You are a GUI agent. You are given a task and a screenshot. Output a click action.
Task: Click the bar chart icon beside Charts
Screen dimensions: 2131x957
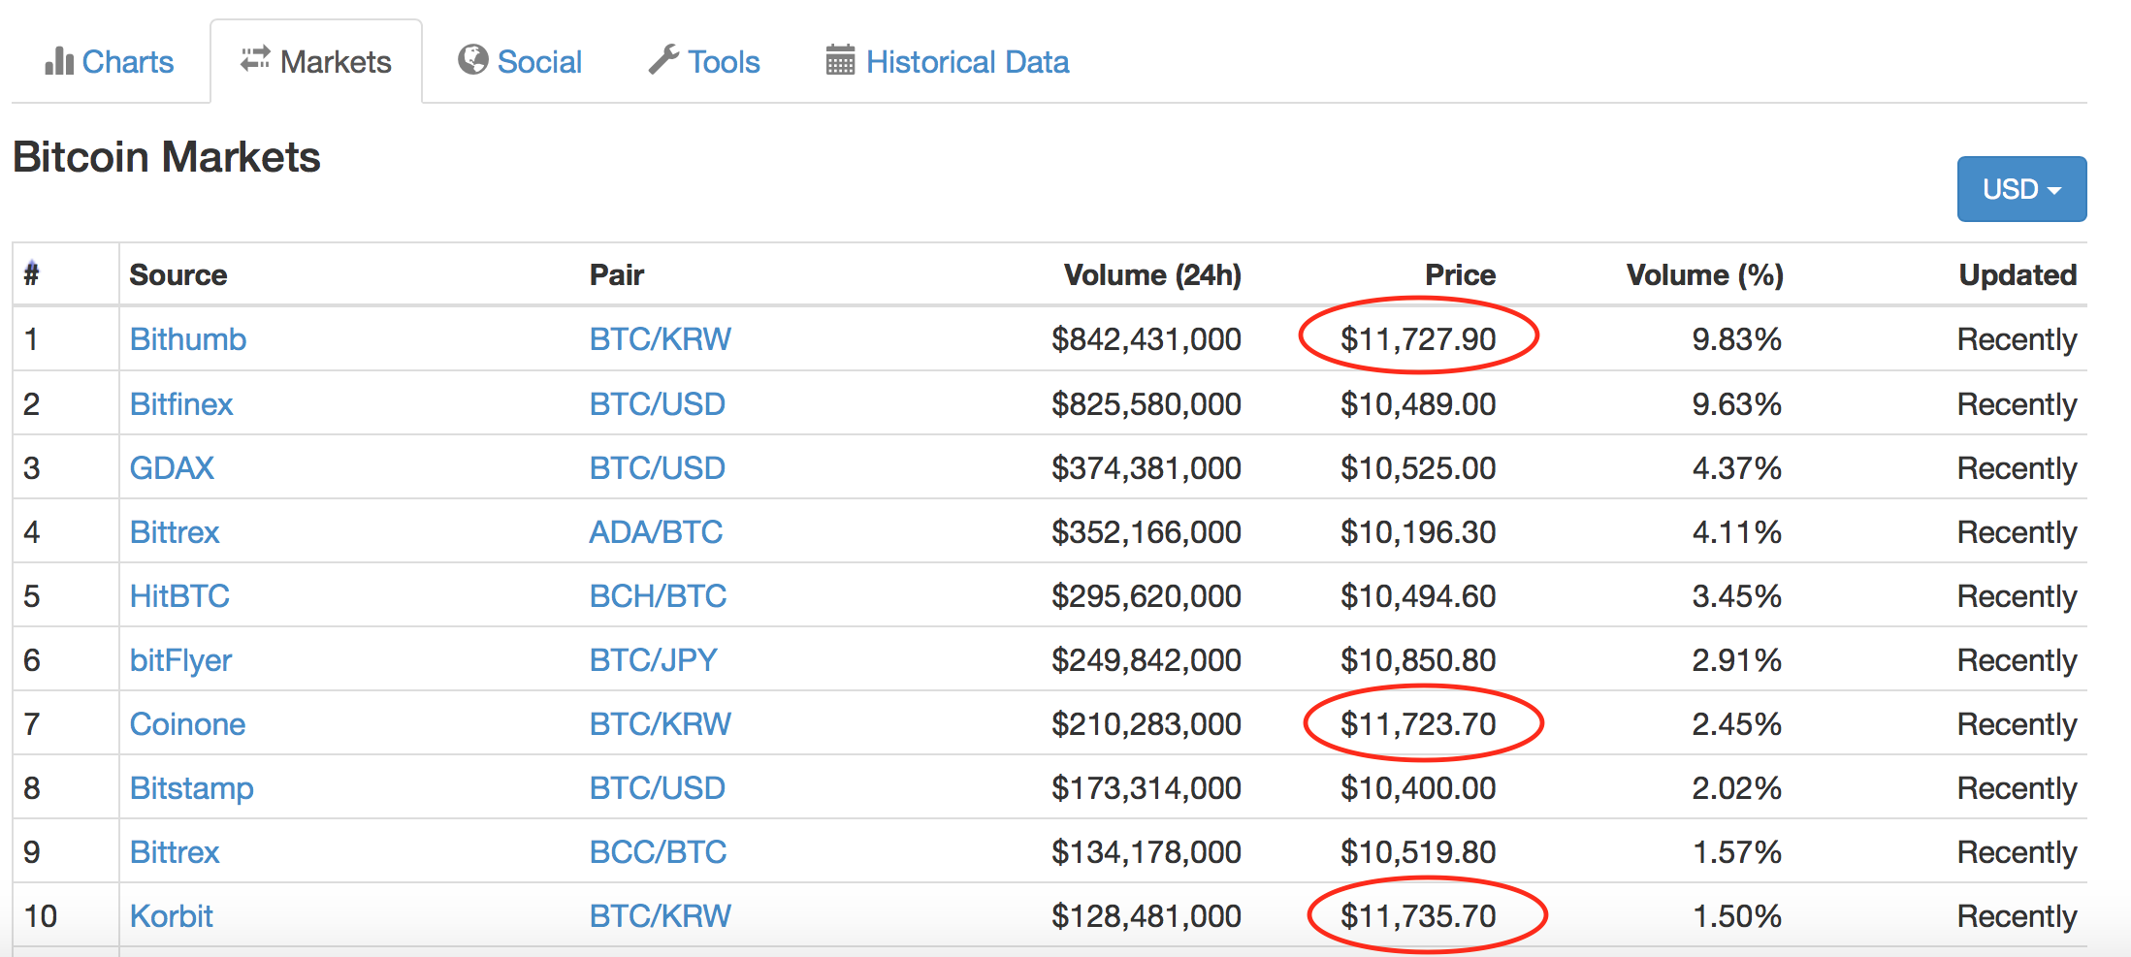[58, 61]
